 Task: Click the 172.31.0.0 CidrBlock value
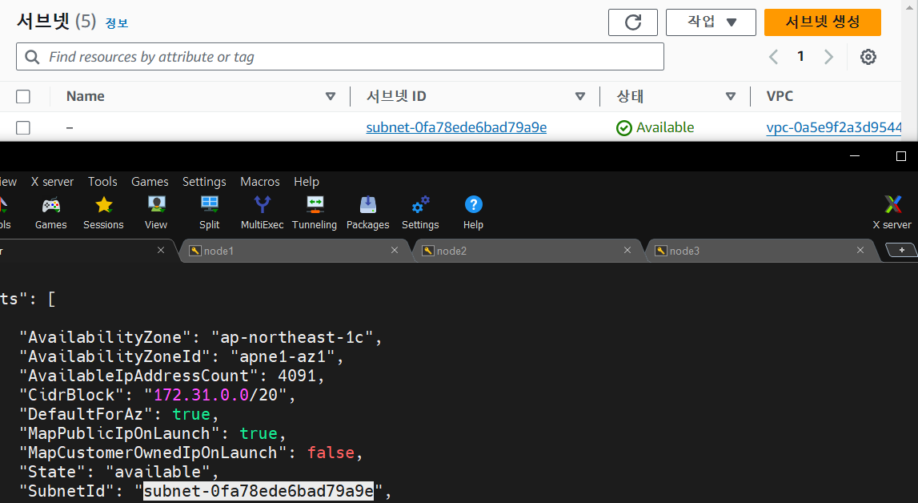click(202, 395)
